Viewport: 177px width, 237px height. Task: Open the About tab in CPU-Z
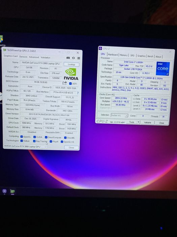pos(158,57)
